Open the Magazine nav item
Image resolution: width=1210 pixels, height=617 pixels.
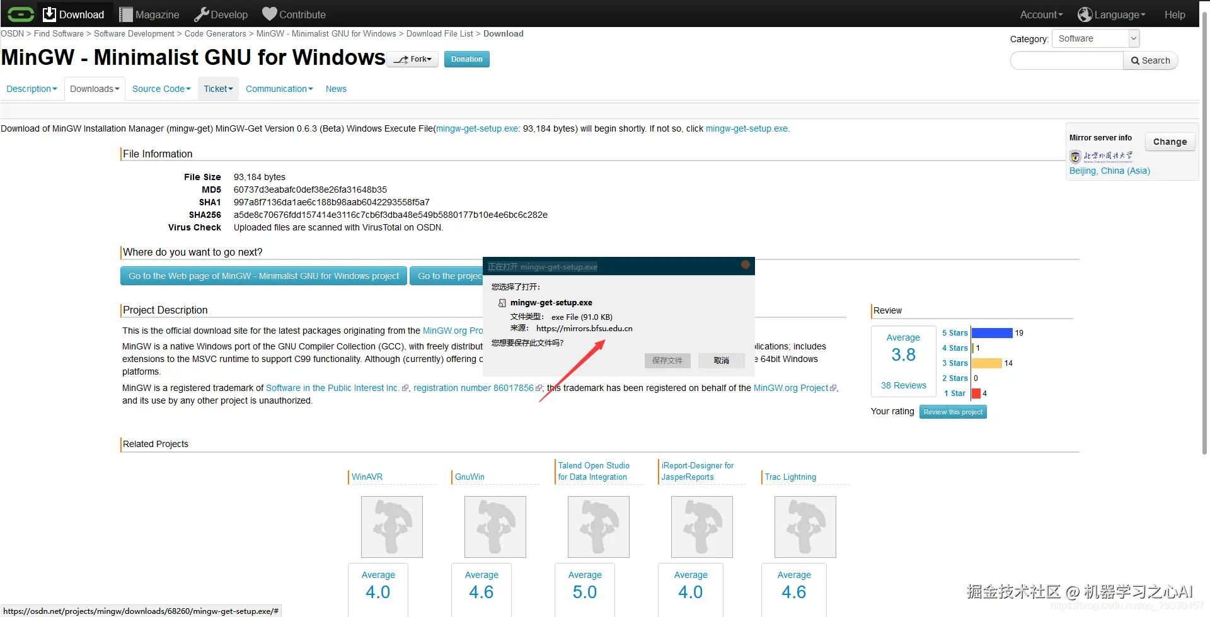[x=149, y=14]
